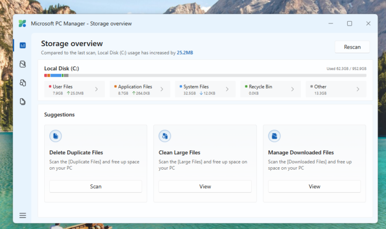Open the large files search sidebar icon

(23, 83)
